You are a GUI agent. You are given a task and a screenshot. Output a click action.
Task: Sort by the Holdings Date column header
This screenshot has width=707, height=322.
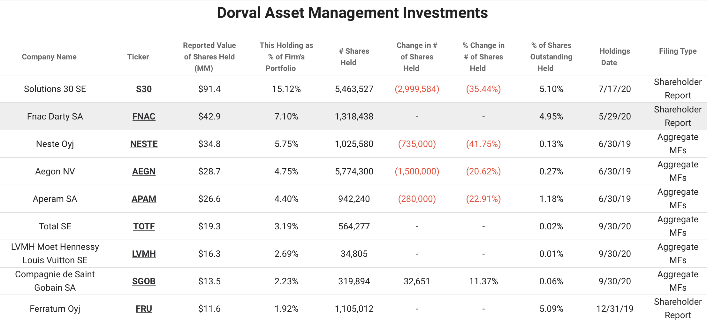click(x=614, y=57)
